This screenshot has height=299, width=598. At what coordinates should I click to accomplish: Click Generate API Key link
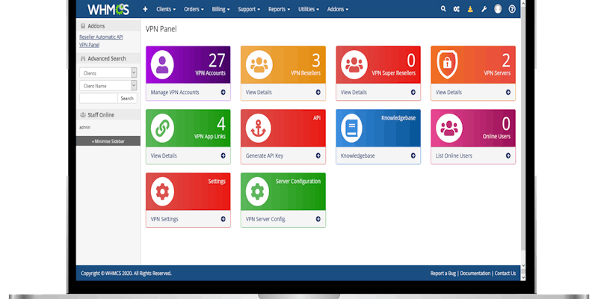[265, 155]
